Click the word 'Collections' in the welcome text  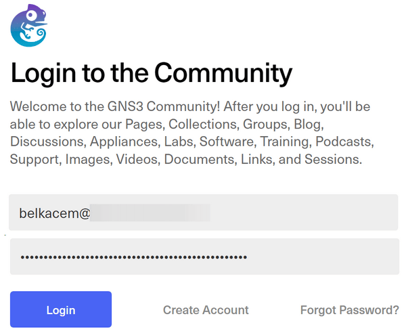pyautogui.click(x=202, y=125)
